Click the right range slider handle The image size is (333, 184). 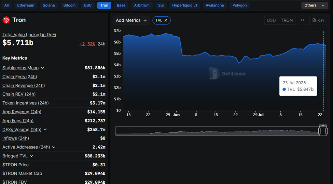pyautogui.click(x=327, y=131)
